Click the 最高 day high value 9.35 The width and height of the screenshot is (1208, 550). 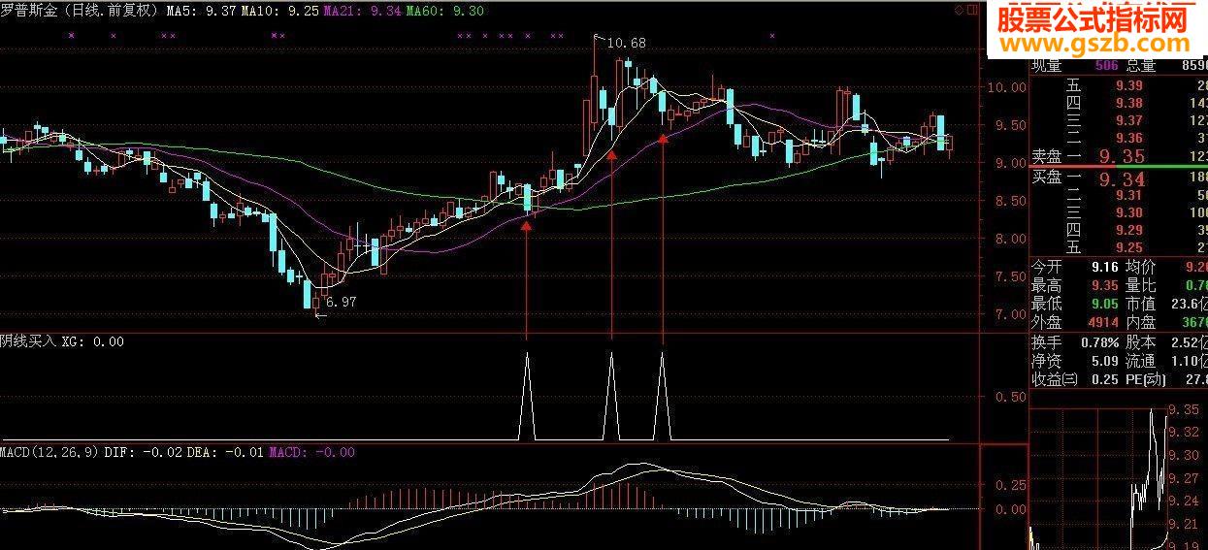point(1104,285)
